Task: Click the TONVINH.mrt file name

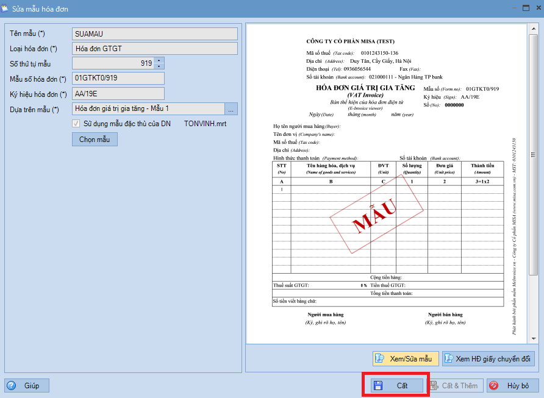Action: 205,124
